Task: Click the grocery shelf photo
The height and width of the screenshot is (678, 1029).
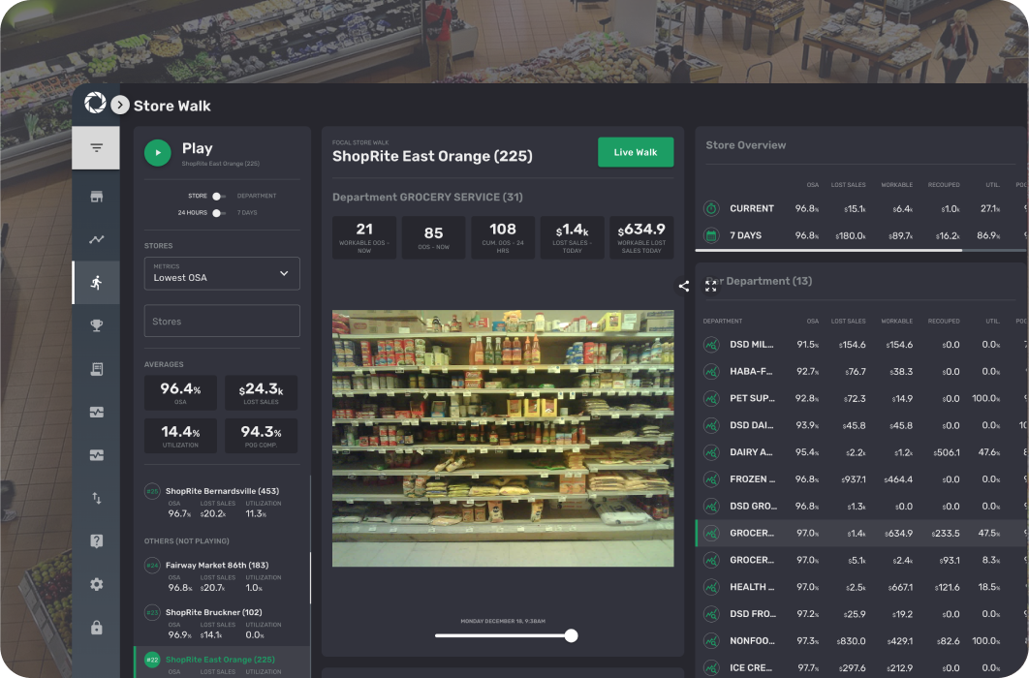Action: point(503,438)
